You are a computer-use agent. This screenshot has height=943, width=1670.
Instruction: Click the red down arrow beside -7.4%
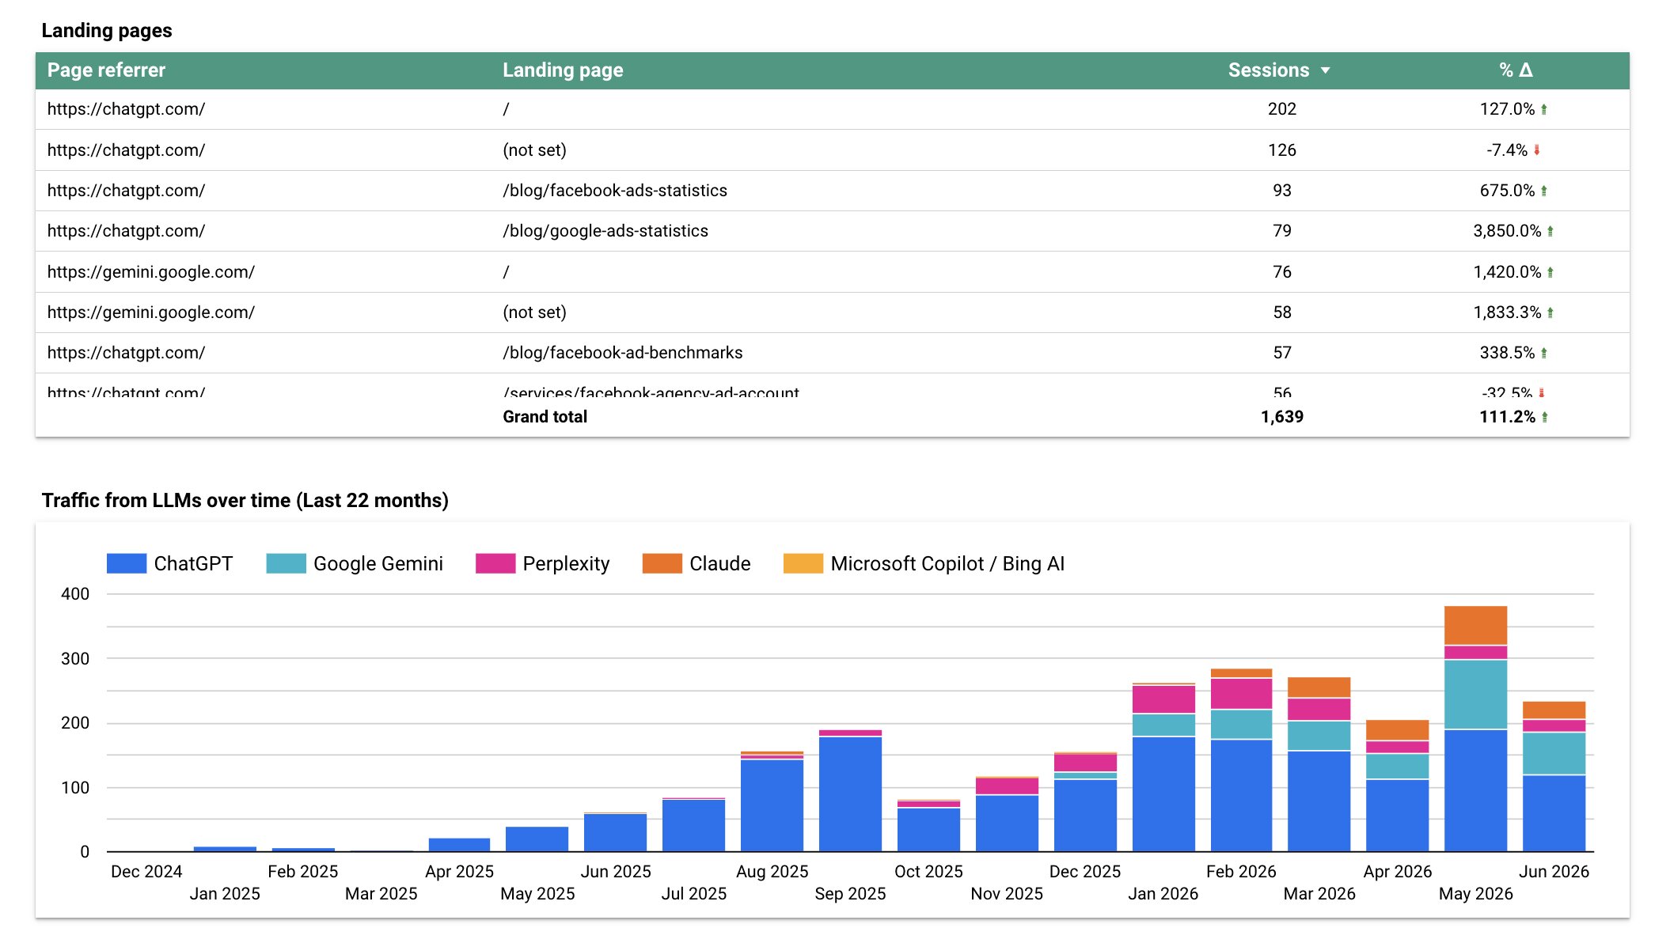1537,150
